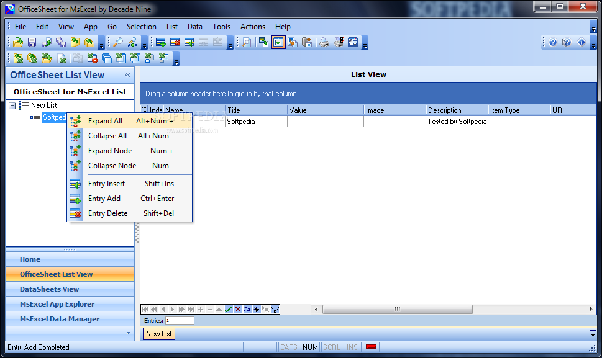
Task: Click the red stop Excel icon
Action: coord(92,58)
